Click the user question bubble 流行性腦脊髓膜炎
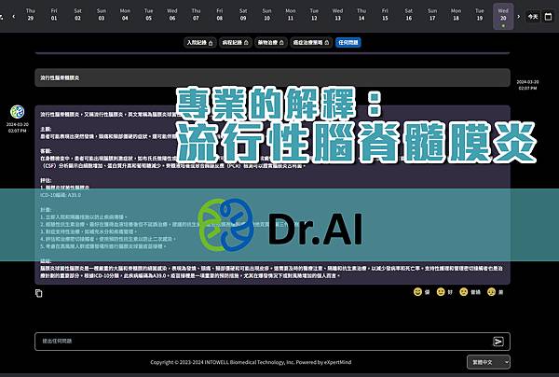The image size is (559, 377). coord(272,77)
